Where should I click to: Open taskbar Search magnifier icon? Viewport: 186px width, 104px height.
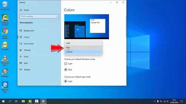pyautogui.click(x=10, y=101)
